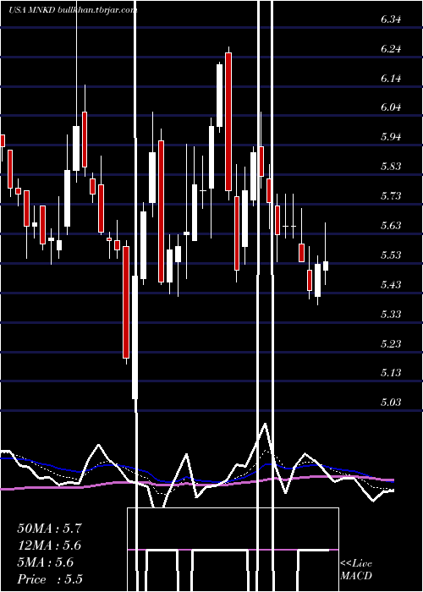Click the 5.63 price axis label
This screenshot has height=592, width=423.
(391, 226)
